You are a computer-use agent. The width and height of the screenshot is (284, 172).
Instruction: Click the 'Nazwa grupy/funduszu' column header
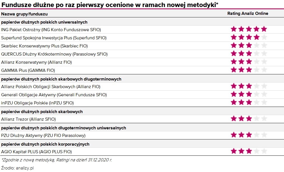24,14
